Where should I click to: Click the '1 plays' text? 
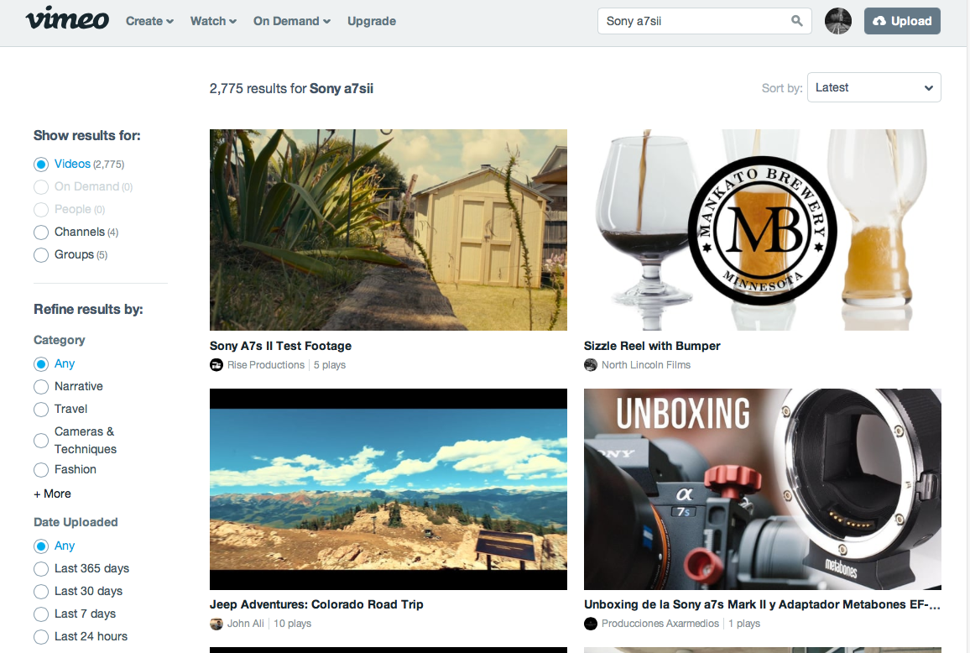pos(744,624)
